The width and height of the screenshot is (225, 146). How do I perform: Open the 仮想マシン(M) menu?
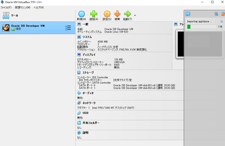[22, 8]
